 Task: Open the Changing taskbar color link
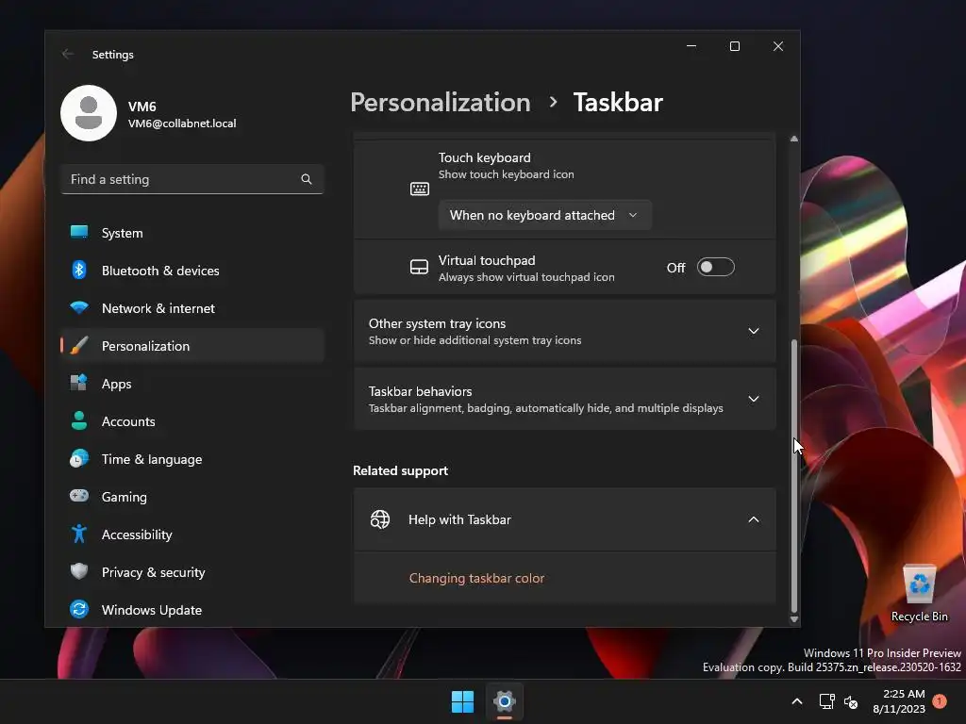[x=476, y=578]
